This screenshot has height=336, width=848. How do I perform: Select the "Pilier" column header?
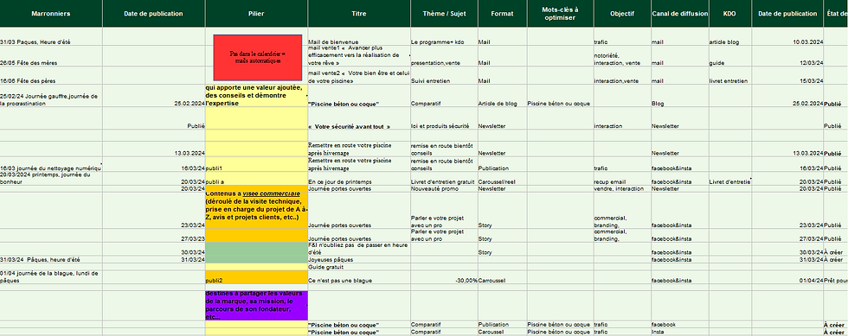[x=256, y=14]
